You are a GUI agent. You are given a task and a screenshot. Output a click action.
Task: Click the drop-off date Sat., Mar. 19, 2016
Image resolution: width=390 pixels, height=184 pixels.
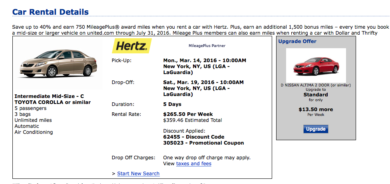coord(203,82)
